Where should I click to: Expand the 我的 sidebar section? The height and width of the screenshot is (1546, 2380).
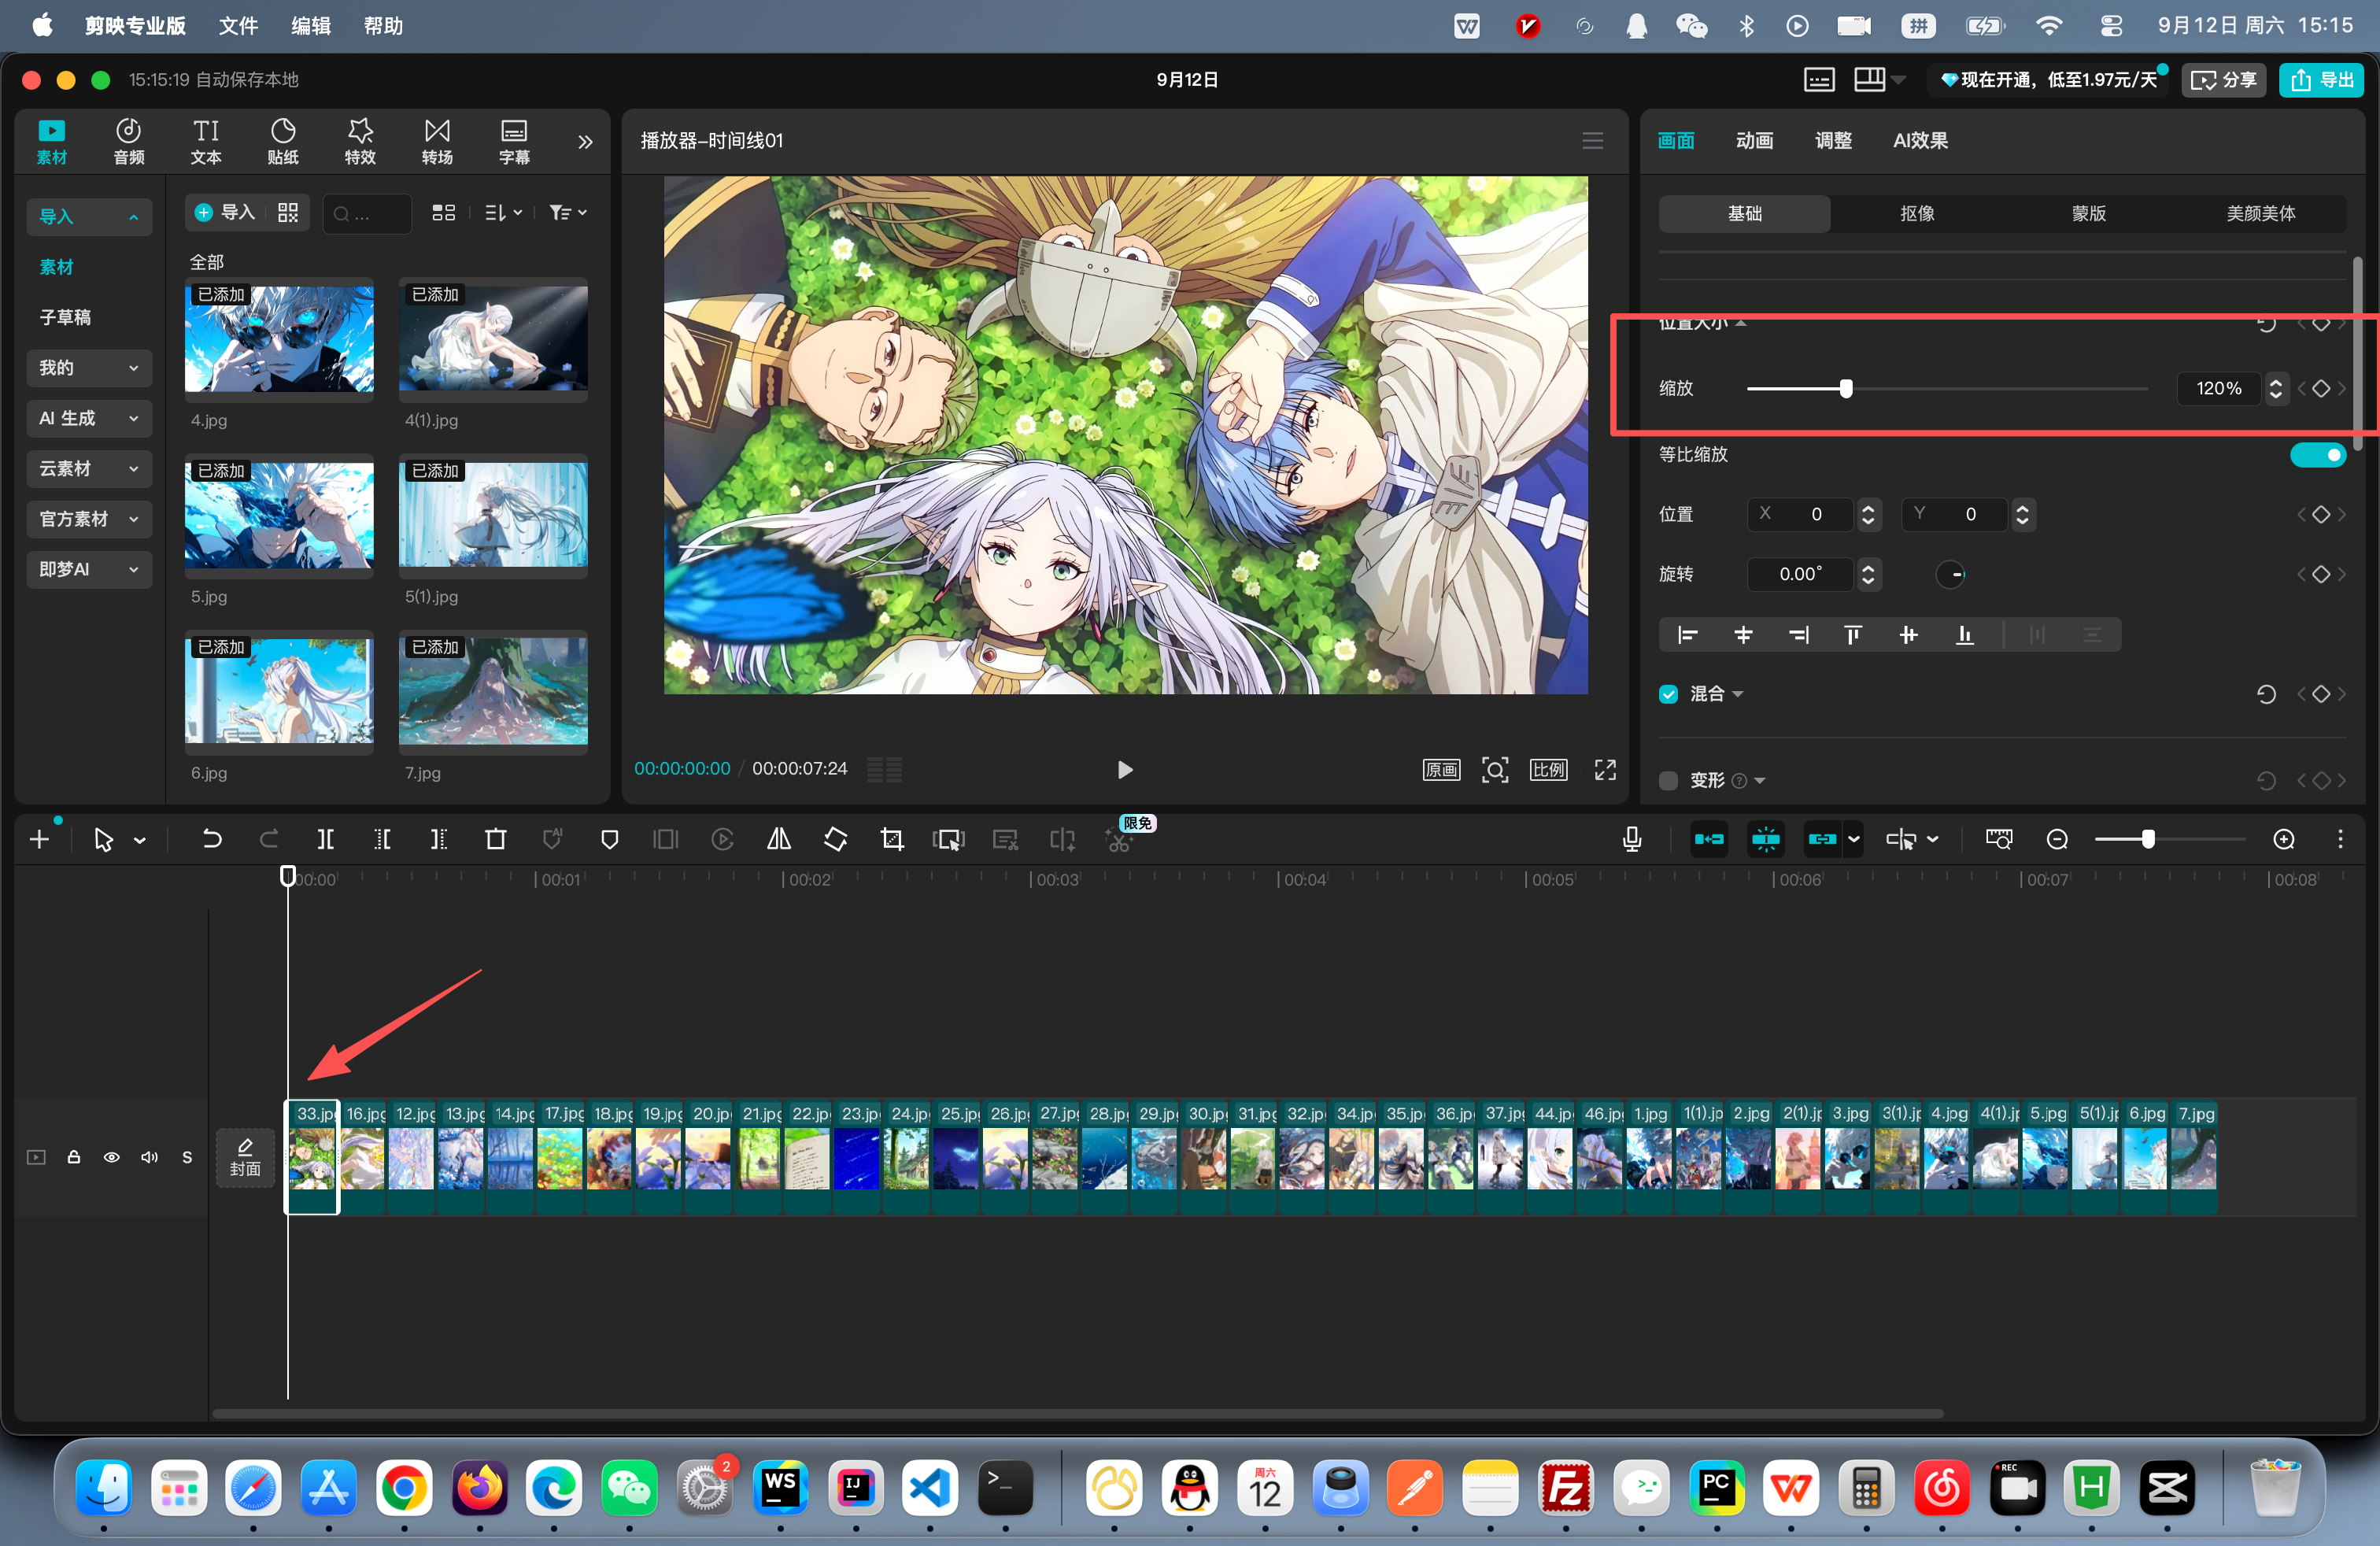pos(89,368)
